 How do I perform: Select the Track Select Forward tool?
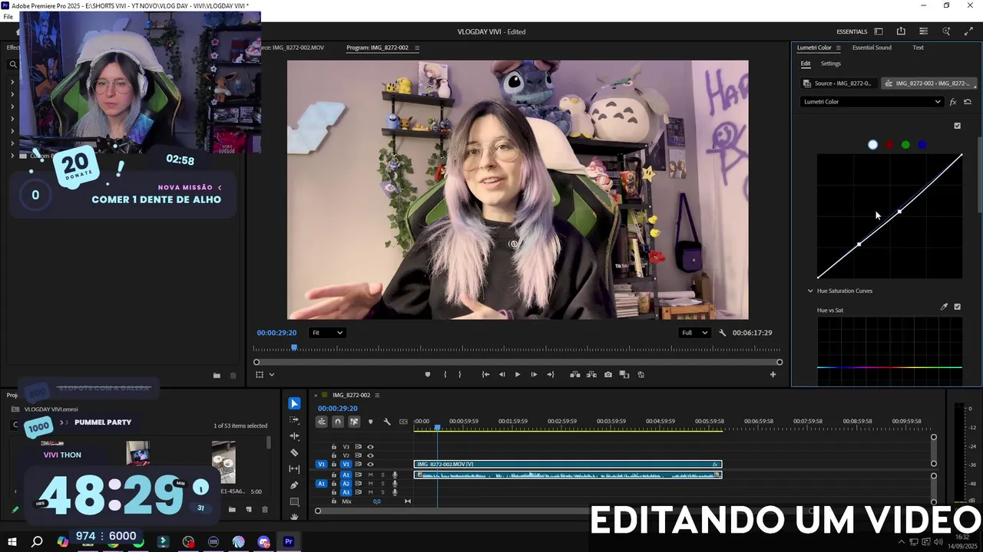[x=294, y=420]
